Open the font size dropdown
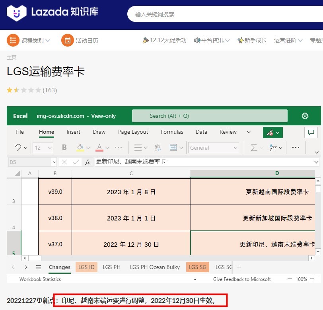Viewport: 323px width, 310px height. pyautogui.click(x=43, y=147)
